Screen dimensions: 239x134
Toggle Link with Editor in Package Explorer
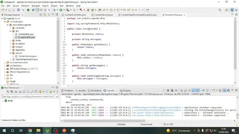(45, 15)
